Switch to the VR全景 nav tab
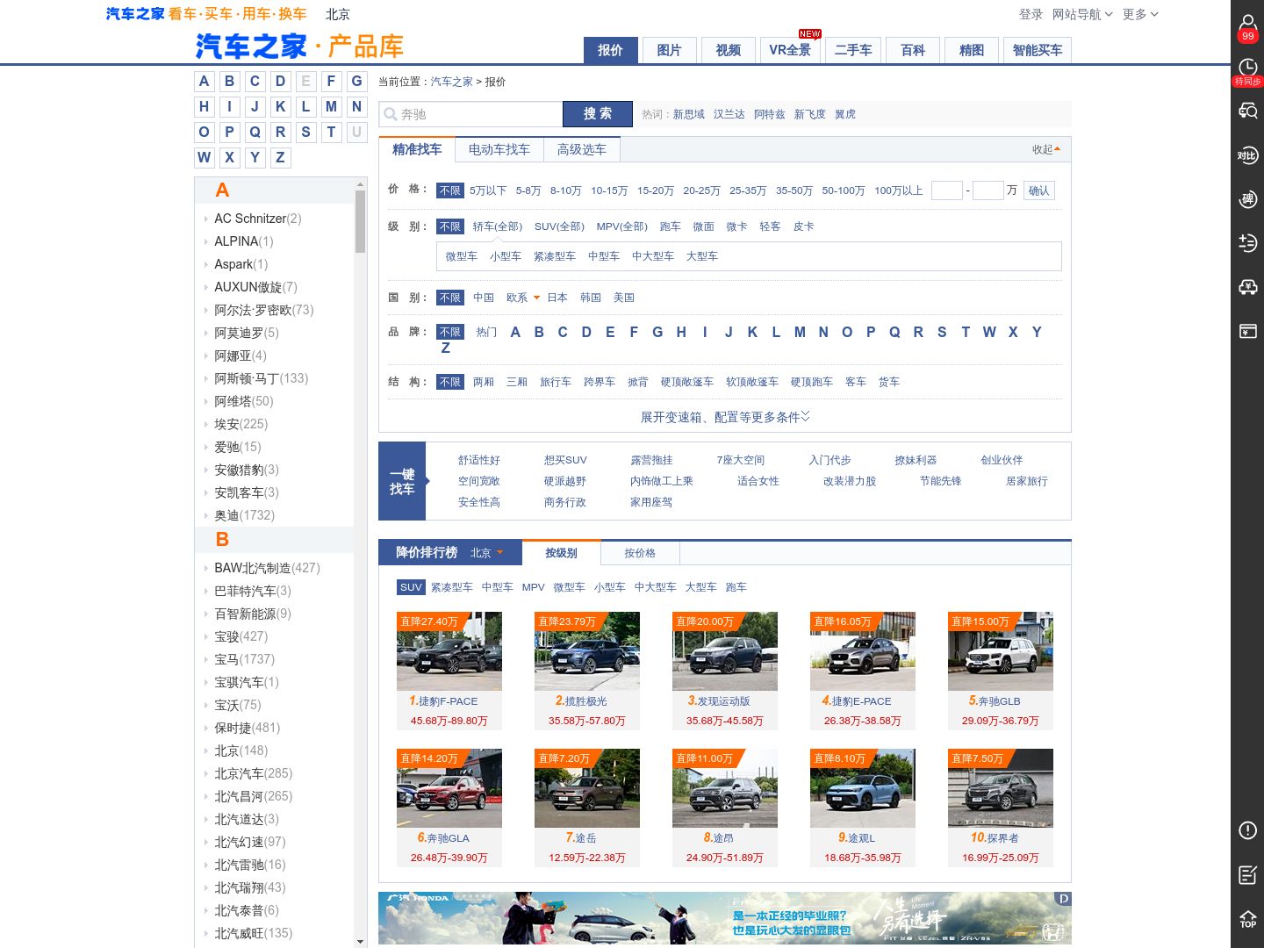The image size is (1264, 948). pos(790,51)
